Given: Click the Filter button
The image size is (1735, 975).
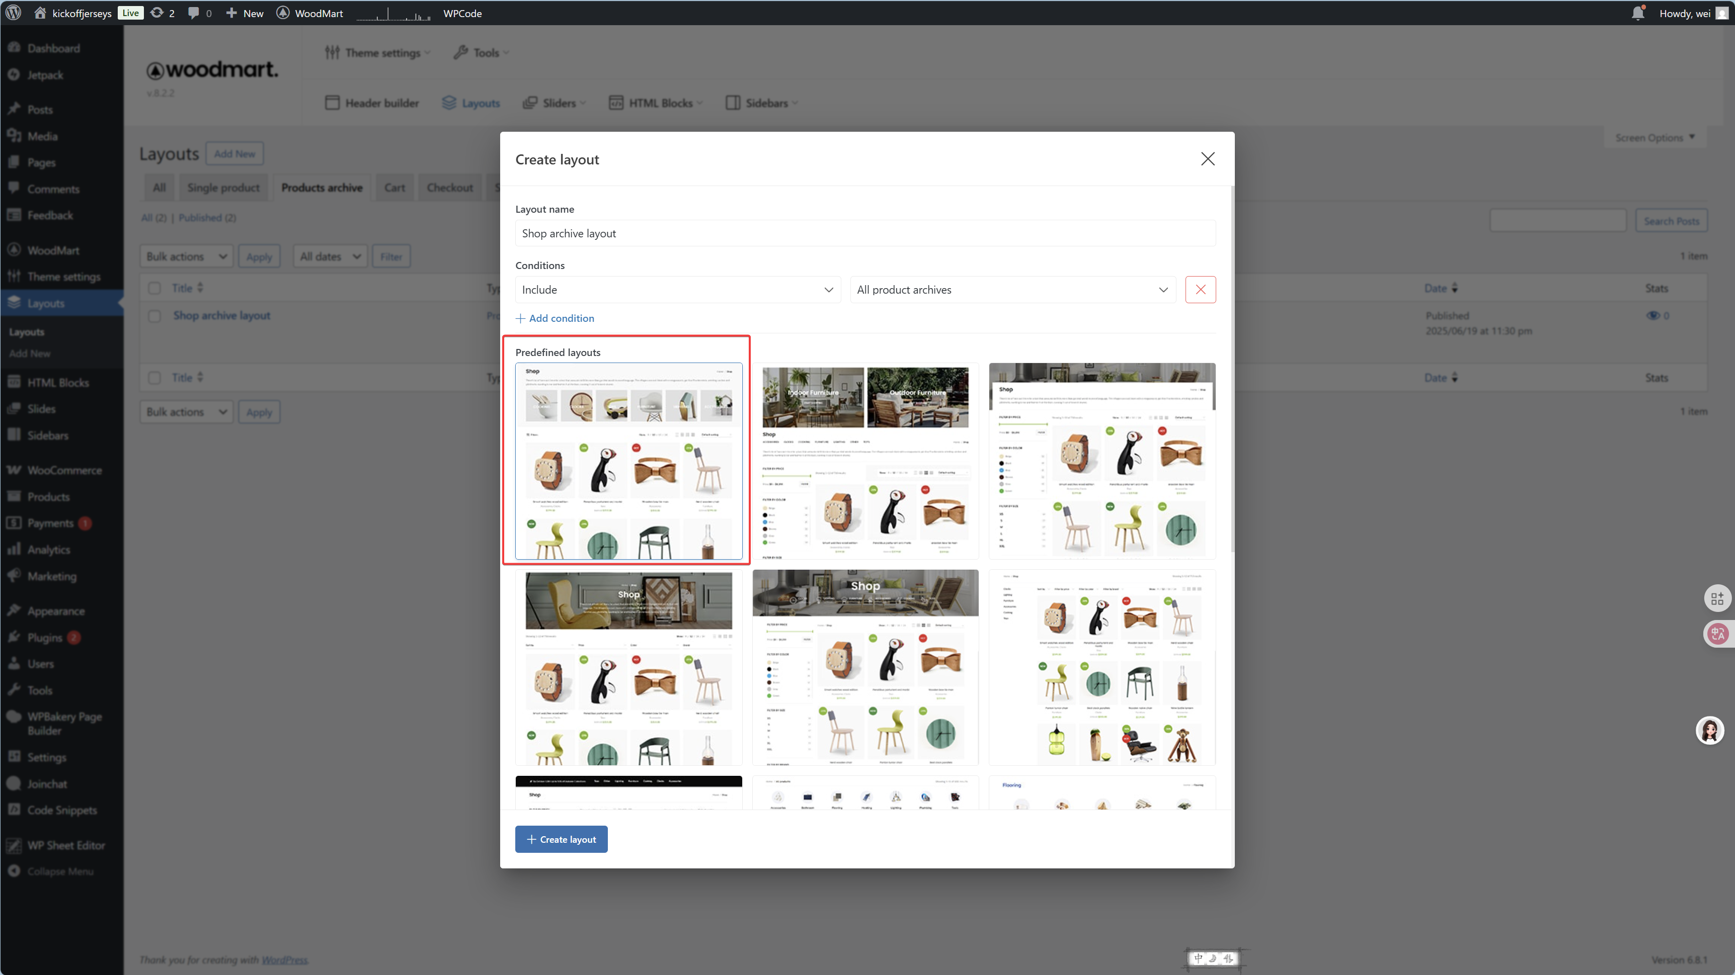Looking at the screenshot, I should tap(390, 256).
